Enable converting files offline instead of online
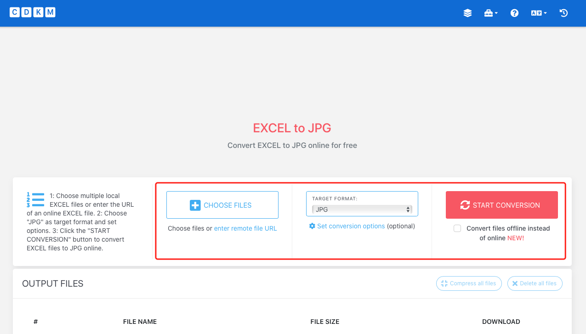This screenshot has width=586, height=334. [457, 228]
